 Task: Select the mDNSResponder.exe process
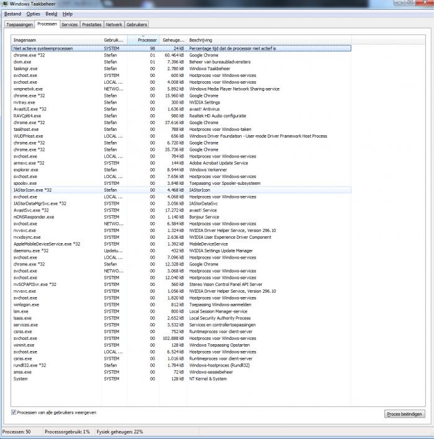click(x=182, y=217)
